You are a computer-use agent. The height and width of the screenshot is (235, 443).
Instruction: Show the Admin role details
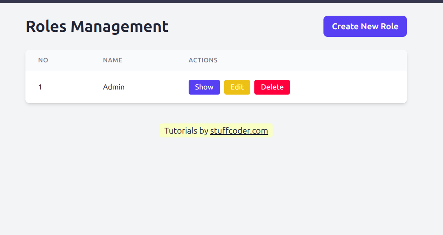click(x=204, y=87)
